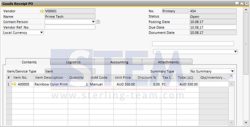Minimize the Goods Receipt PO window
This screenshot has height=127, width=250.
coord(237,3)
